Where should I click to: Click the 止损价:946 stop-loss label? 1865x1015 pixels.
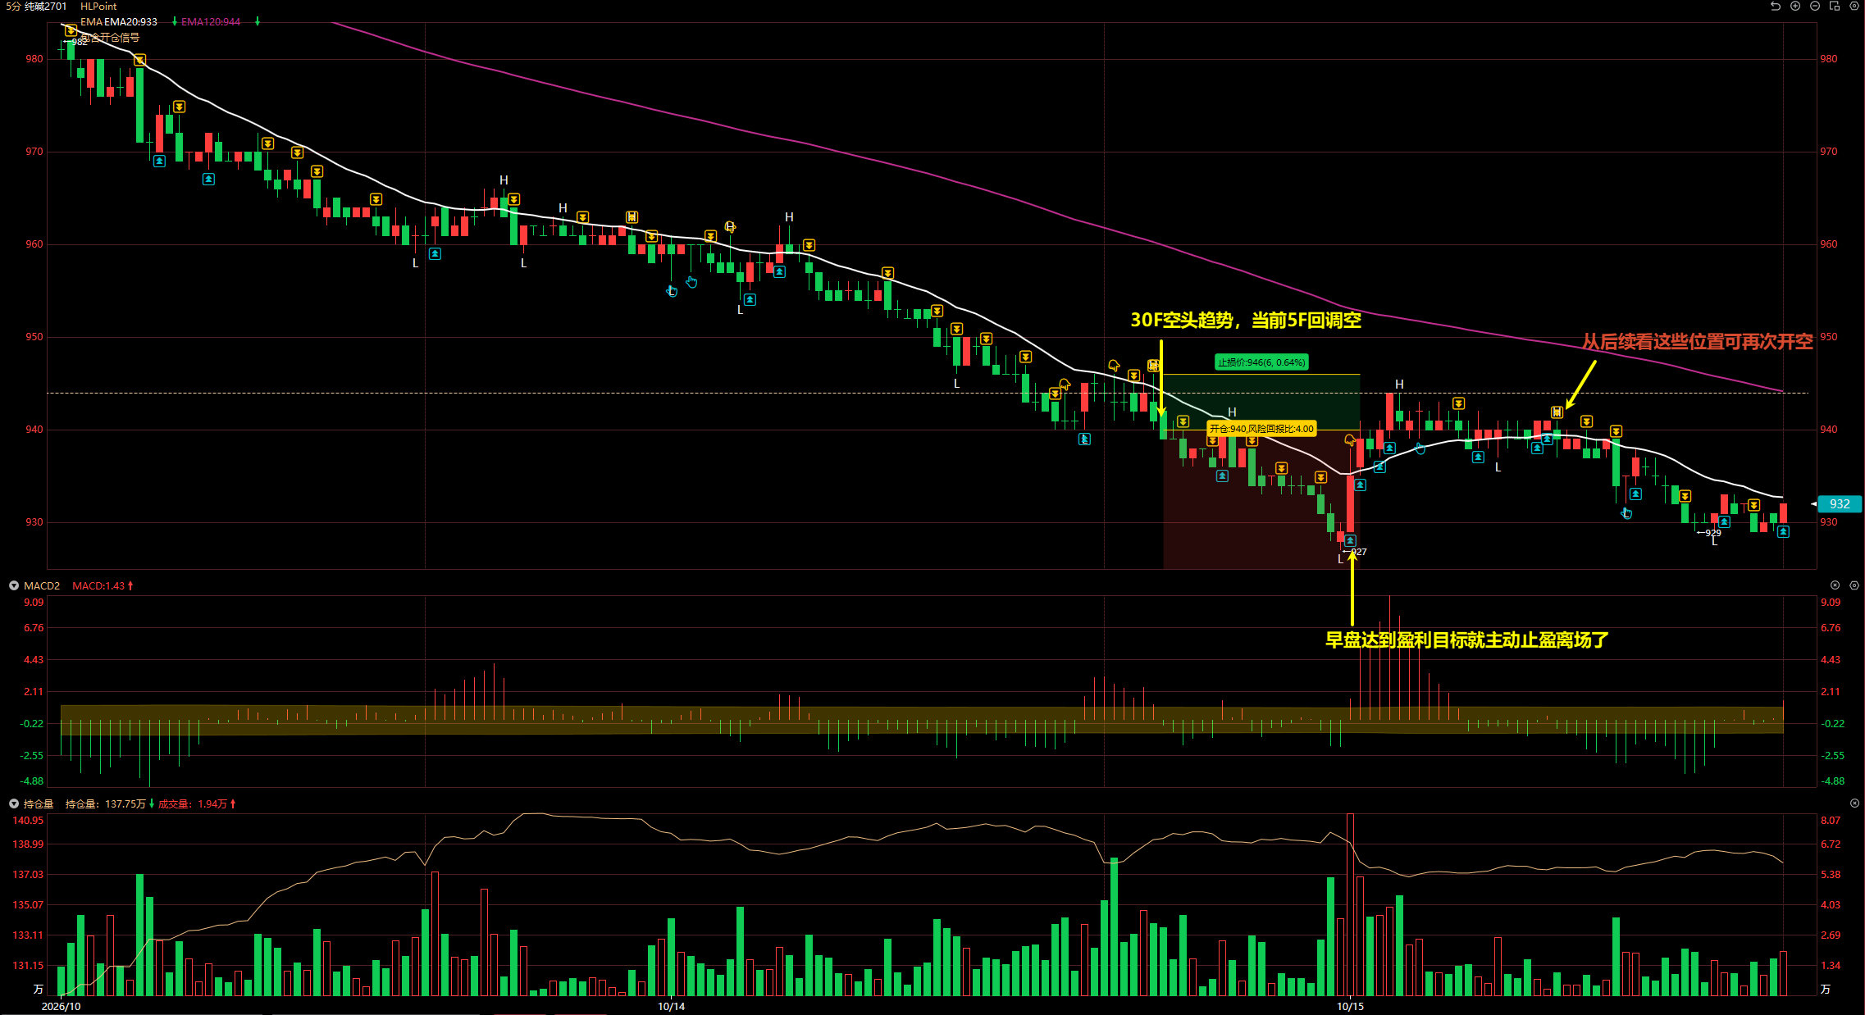pos(1261,362)
